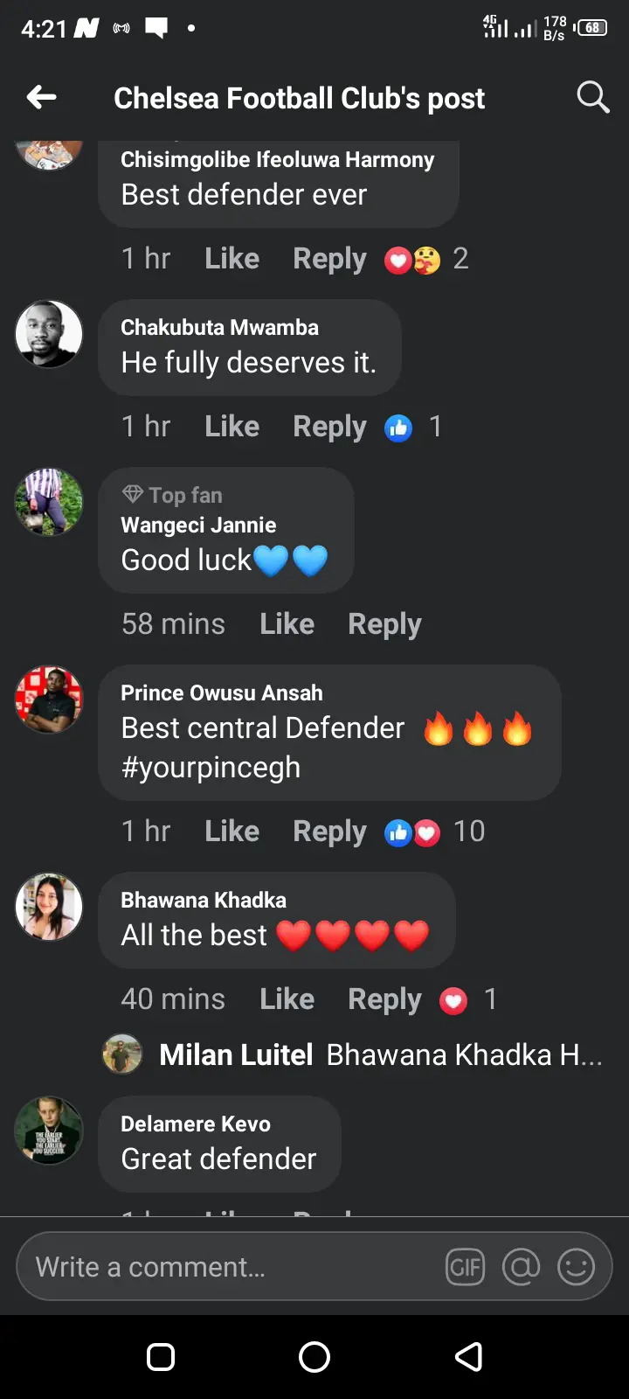Like Bhawana Khadka's comment
The width and height of the screenshot is (629, 1399).
tap(287, 999)
